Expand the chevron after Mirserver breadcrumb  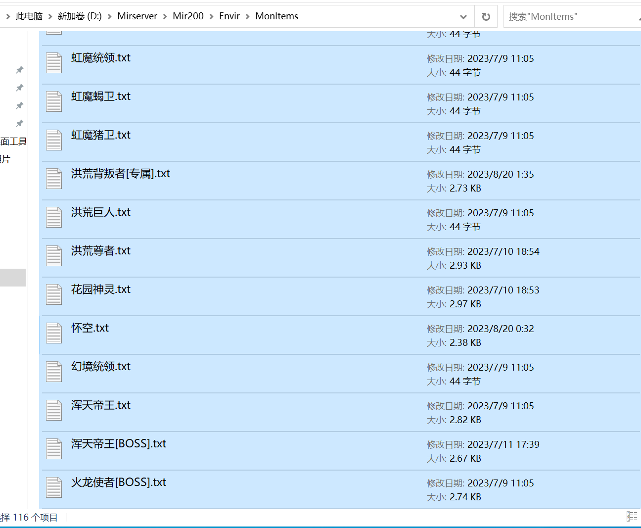pyautogui.click(x=165, y=16)
